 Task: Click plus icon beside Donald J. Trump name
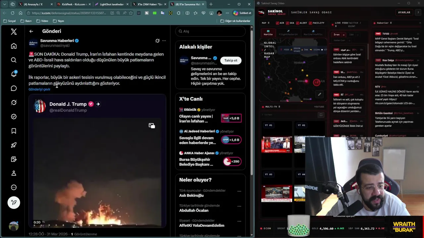tap(98, 104)
